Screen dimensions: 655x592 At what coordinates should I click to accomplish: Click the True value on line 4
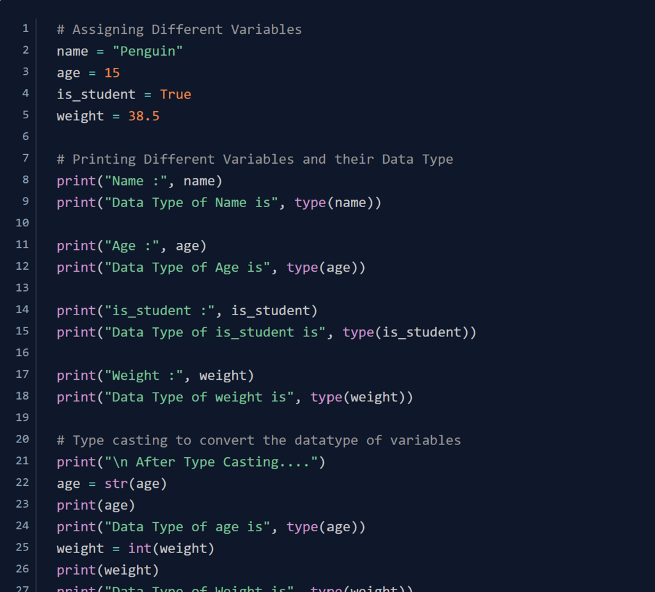[x=175, y=95]
